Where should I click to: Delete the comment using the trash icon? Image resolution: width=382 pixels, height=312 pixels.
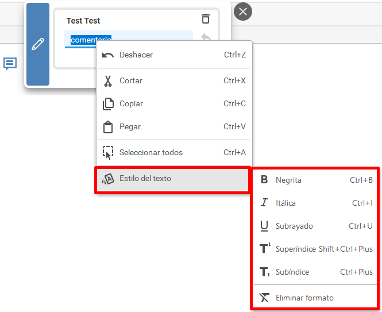pyautogui.click(x=206, y=19)
